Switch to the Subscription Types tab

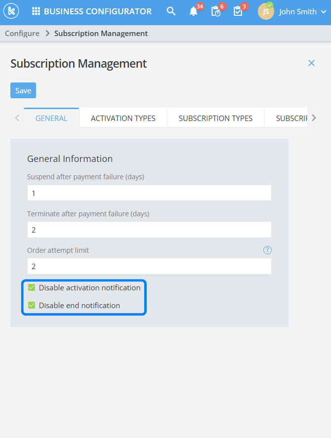215,118
